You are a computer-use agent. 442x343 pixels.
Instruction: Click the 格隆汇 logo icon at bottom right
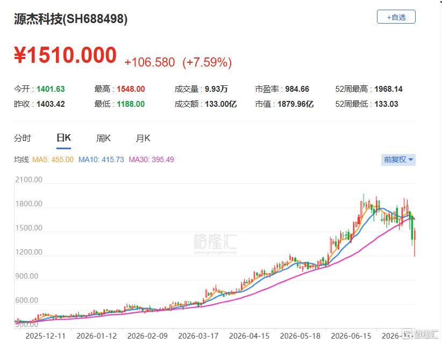coord(407,334)
